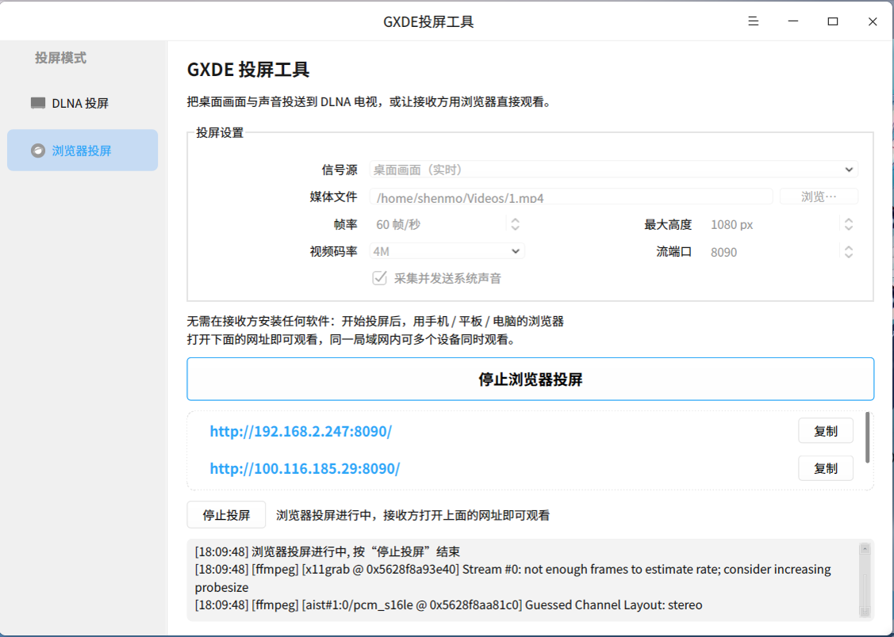Viewport: 894px width, 637px height.
Task: Decrease 流端口 with down arrow
Action: click(x=849, y=256)
